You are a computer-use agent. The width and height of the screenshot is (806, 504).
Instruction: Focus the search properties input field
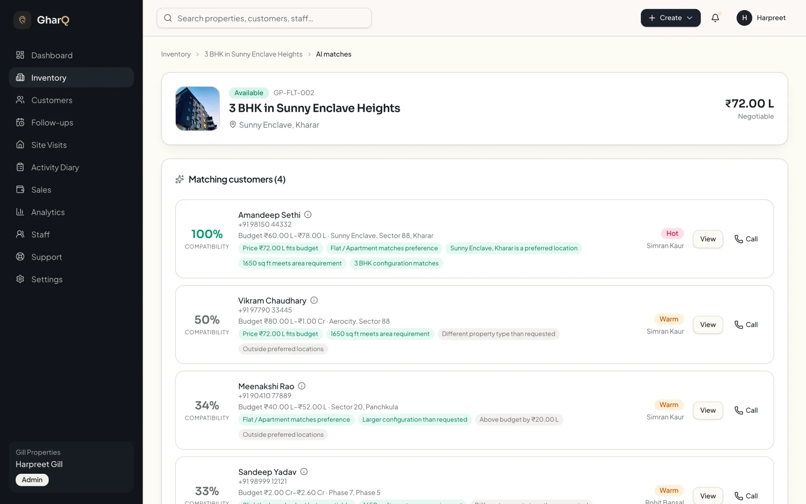(x=264, y=18)
